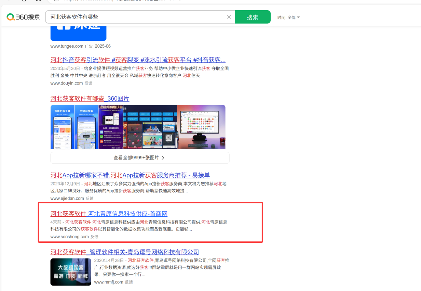Click the 2023年12月9日 date text
421x291 pixels.
65,184
